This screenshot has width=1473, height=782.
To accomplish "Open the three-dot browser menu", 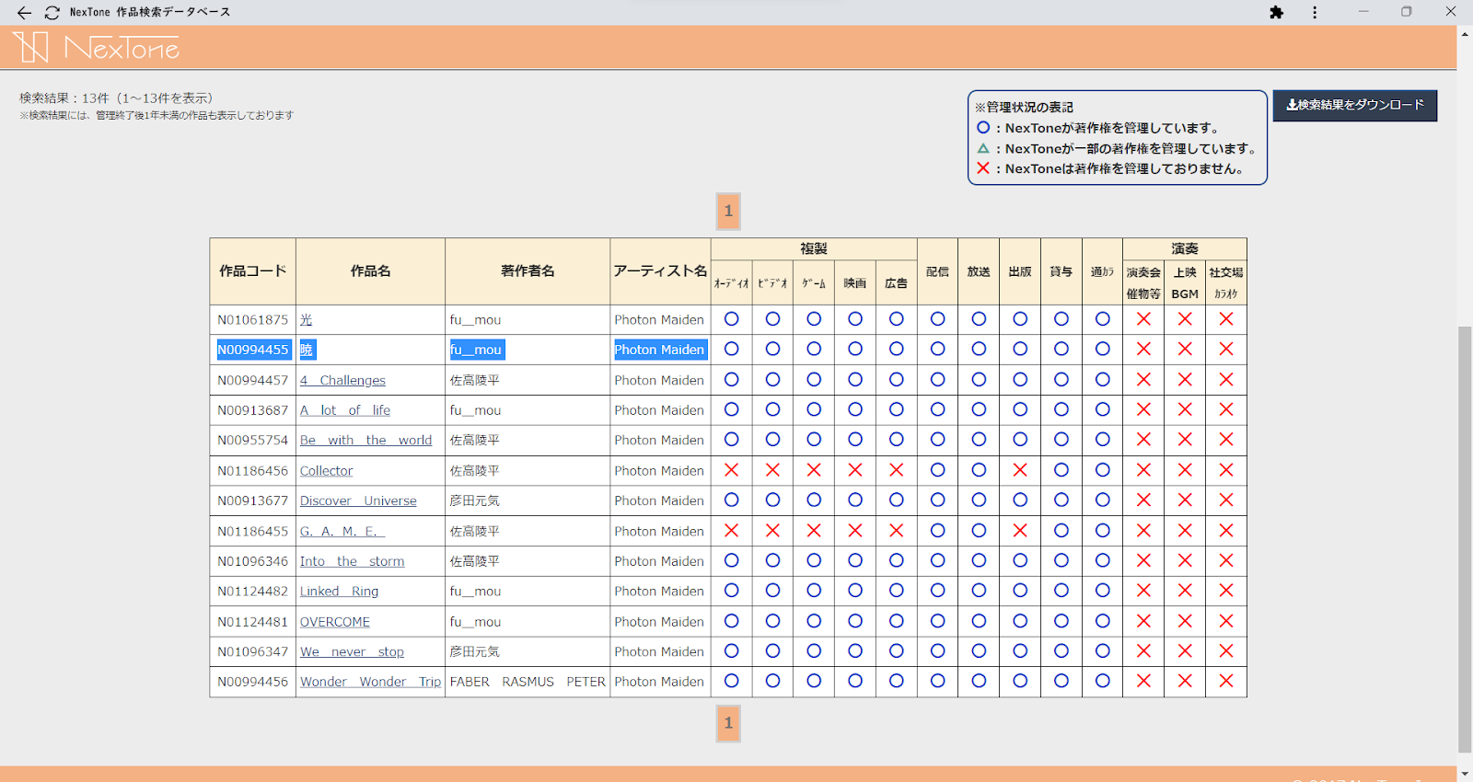I will pos(1315,12).
